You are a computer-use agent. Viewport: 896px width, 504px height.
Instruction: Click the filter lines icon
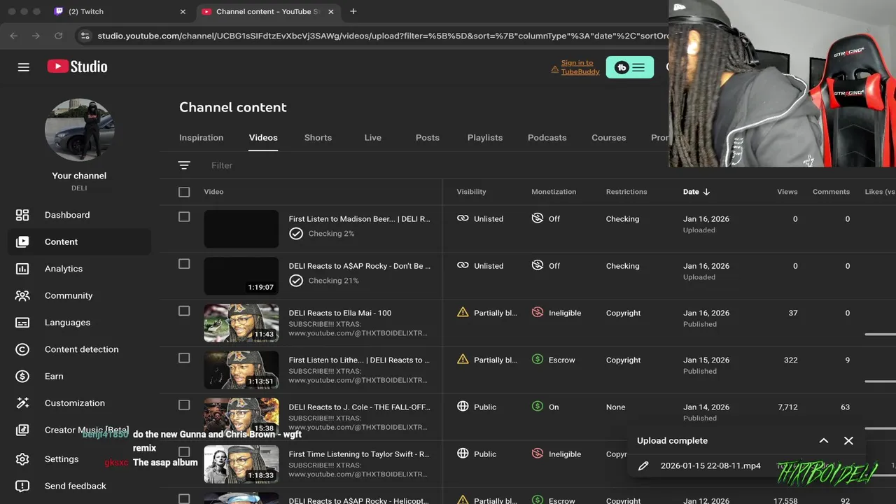[184, 165]
